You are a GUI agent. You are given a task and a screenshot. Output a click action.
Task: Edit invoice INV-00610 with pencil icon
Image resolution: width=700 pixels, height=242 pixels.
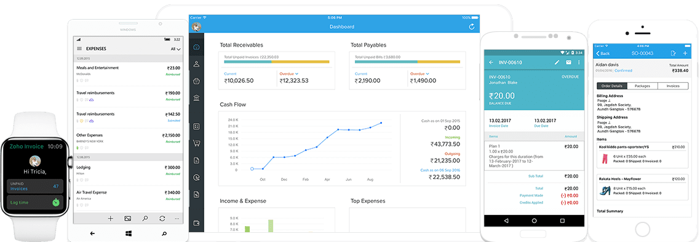click(557, 62)
